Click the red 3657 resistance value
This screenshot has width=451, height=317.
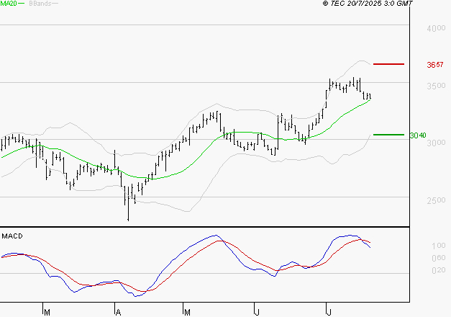click(435, 65)
